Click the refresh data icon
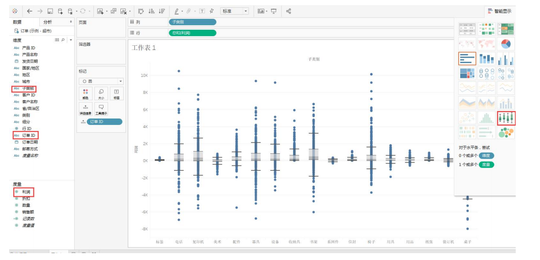Screen dimensions: 540x260 coord(82,11)
